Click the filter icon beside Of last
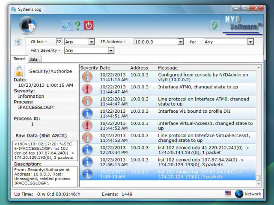 click(18, 42)
